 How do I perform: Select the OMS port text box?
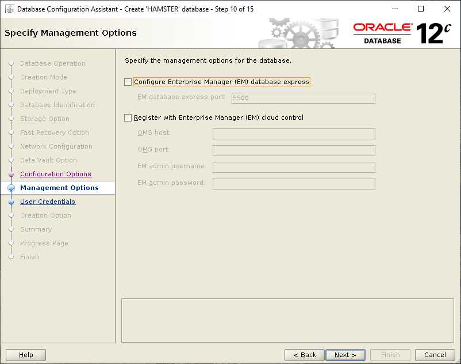pyautogui.click(x=294, y=150)
